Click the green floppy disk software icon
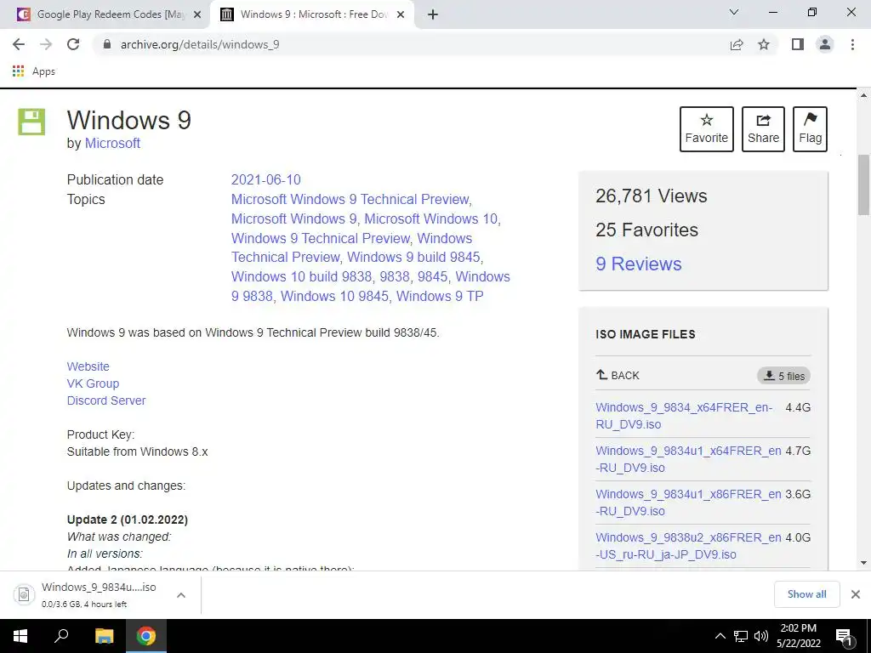 [x=31, y=122]
